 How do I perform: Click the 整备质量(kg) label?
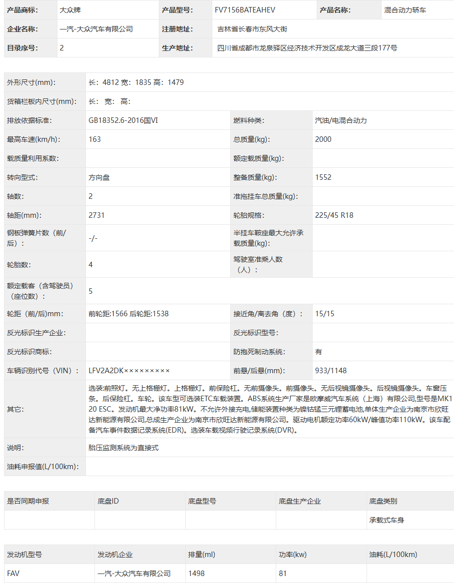[x=255, y=177]
